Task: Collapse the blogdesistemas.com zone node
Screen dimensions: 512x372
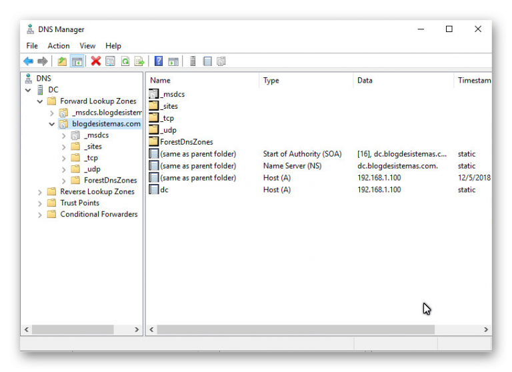Action: tap(51, 124)
